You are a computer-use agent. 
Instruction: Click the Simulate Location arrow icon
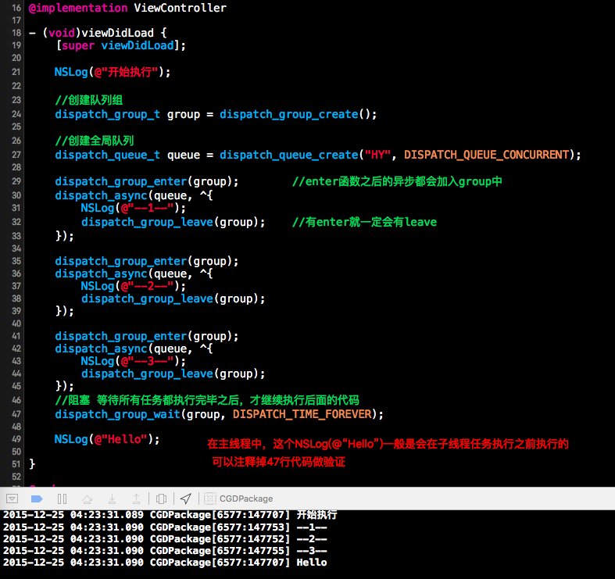coord(185,499)
